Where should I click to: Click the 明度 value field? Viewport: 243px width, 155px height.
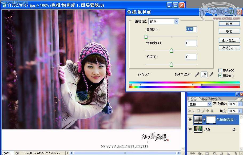coord(191,57)
